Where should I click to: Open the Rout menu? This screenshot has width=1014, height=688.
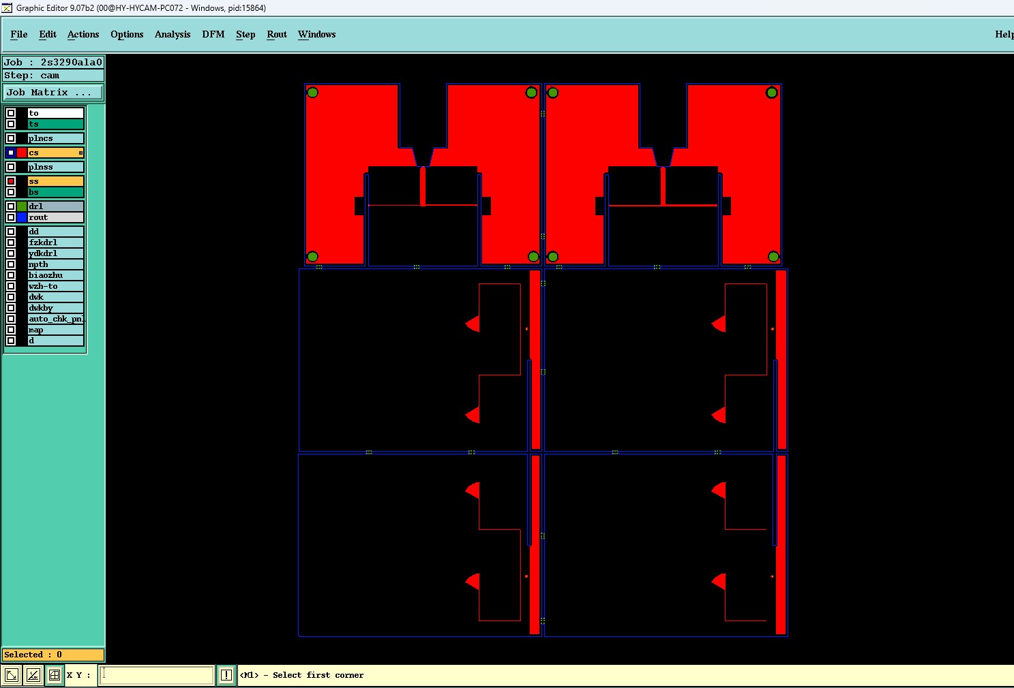(x=277, y=34)
